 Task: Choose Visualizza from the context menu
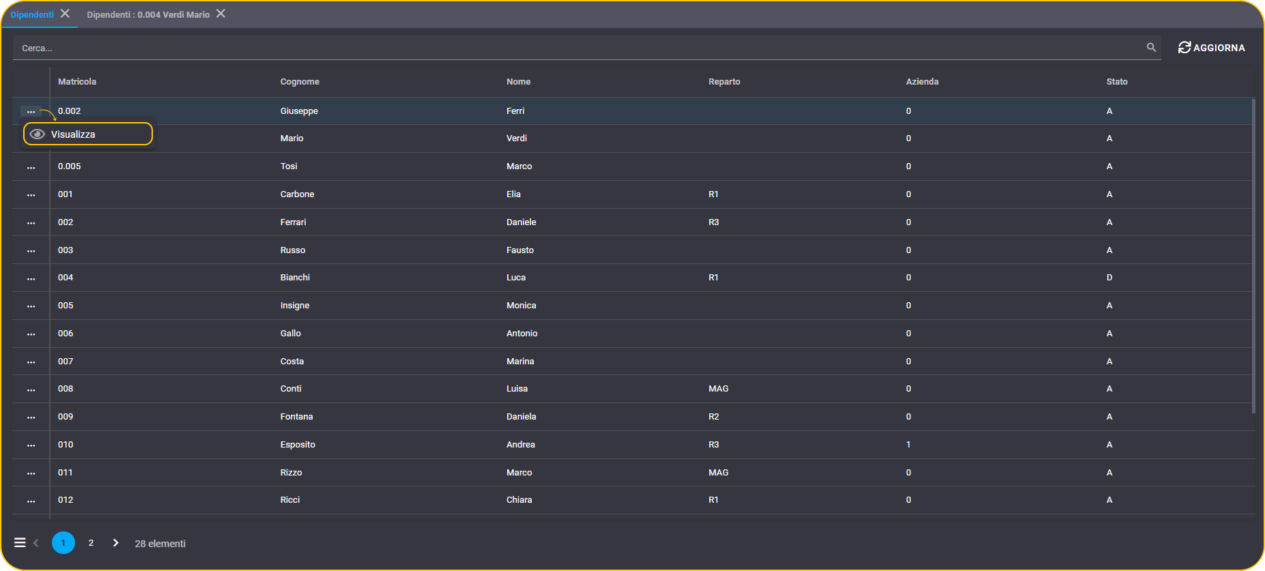88,134
